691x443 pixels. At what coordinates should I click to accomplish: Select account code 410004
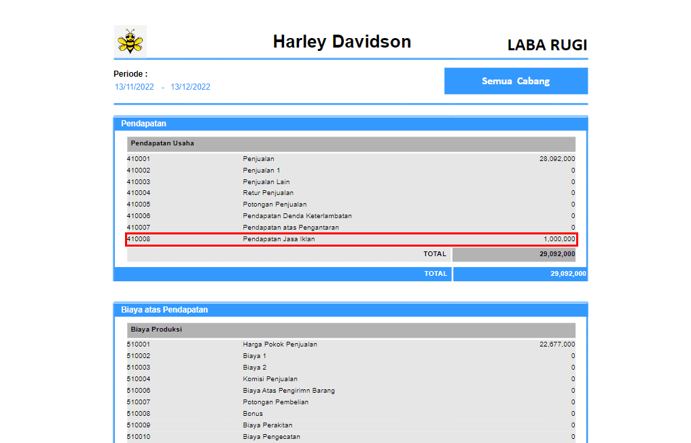click(139, 193)
